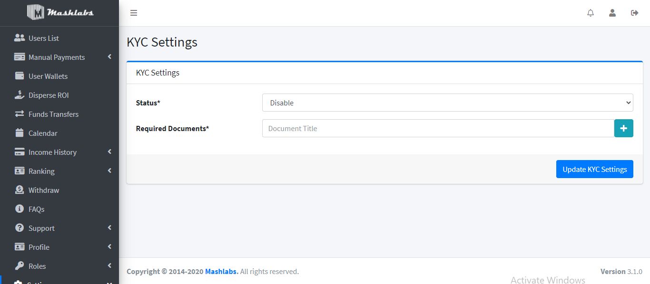
Task: Click the hamburger sidebar toggle icon
Action: point(134,13)
